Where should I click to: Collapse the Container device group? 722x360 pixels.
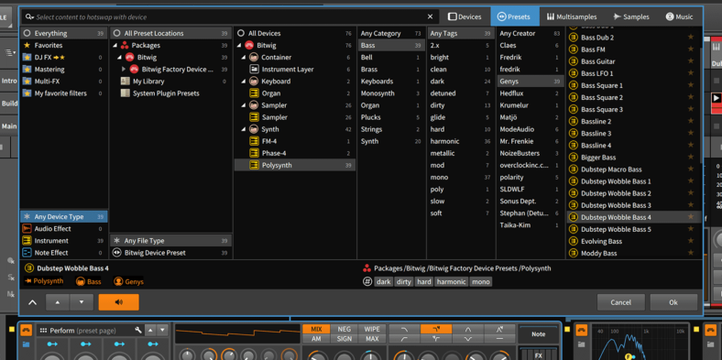coord(244,57)
